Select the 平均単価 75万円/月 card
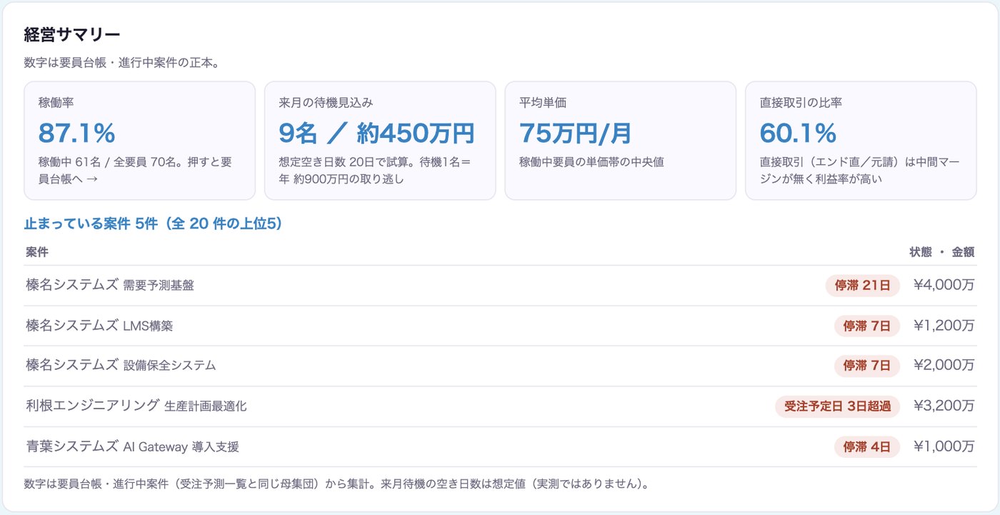Viewport: 1000px width, 515px height. pos(620,141)
